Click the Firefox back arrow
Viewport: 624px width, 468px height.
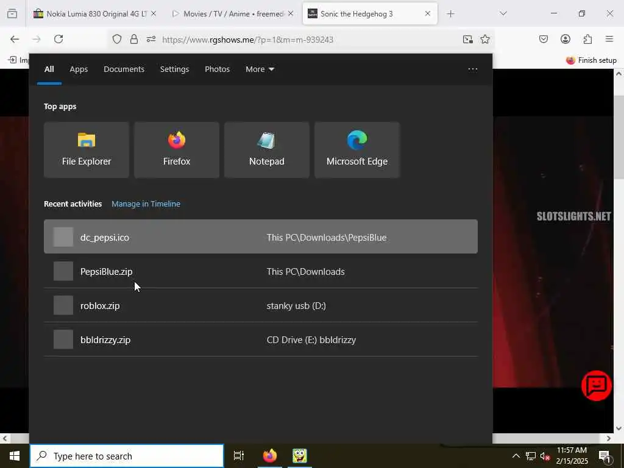(15, 39)
